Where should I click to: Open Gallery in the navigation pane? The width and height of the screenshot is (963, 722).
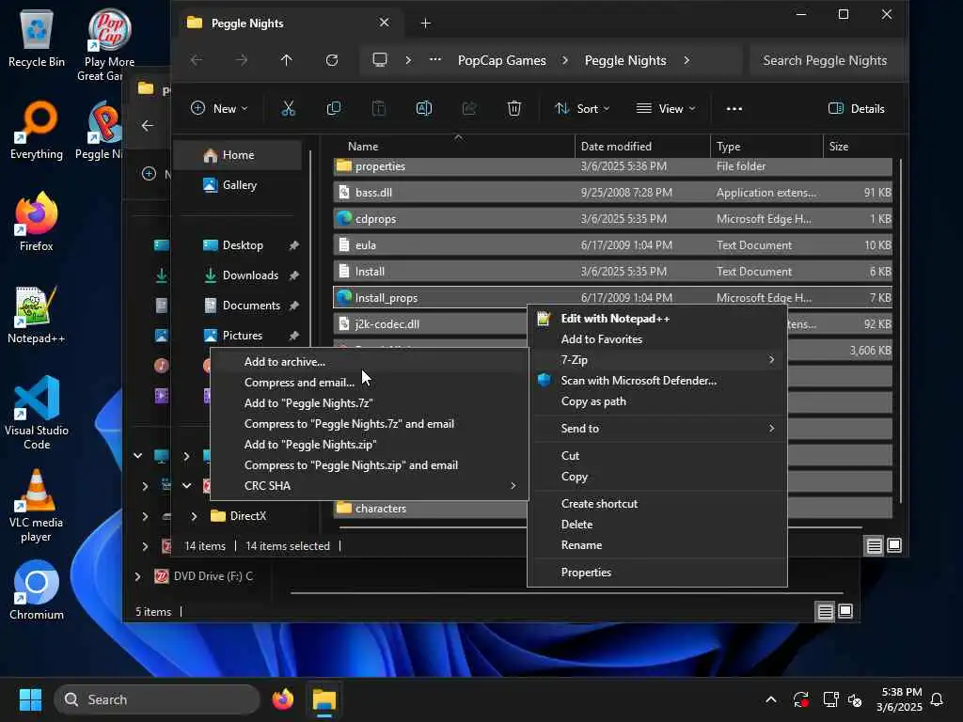(x=238, y=185)
